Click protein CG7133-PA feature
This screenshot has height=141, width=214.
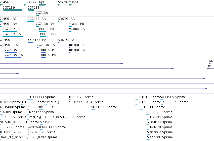(x=31, y=42)
